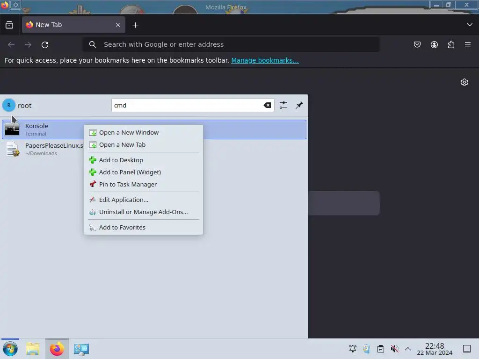Open system settings taskbar icon

[x=81, y=349]
